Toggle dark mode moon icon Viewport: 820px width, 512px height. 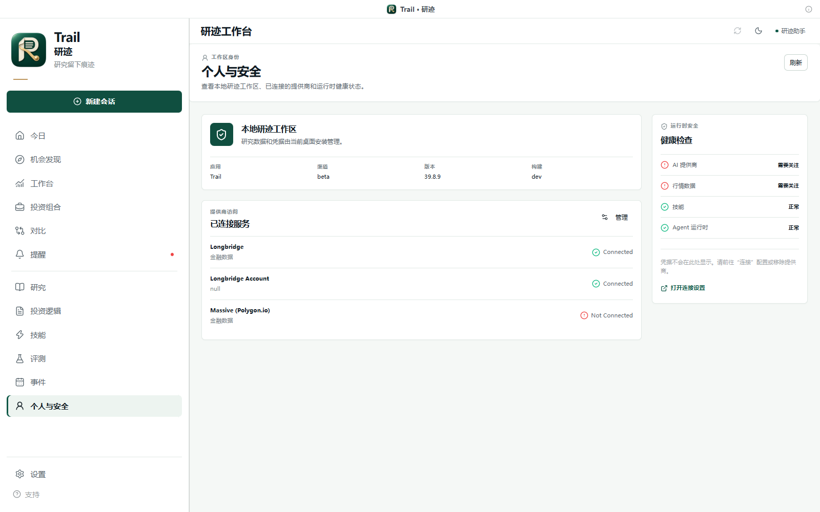758,31
